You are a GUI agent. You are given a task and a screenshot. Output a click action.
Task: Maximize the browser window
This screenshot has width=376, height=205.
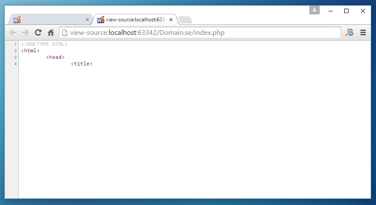(x=346, y=11)
